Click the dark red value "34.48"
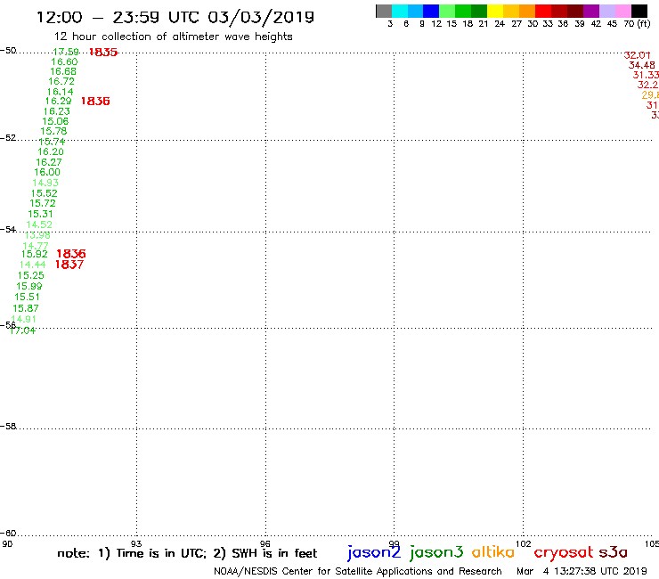The height and width of the screenshot is (579, 659). coord(642,65)
